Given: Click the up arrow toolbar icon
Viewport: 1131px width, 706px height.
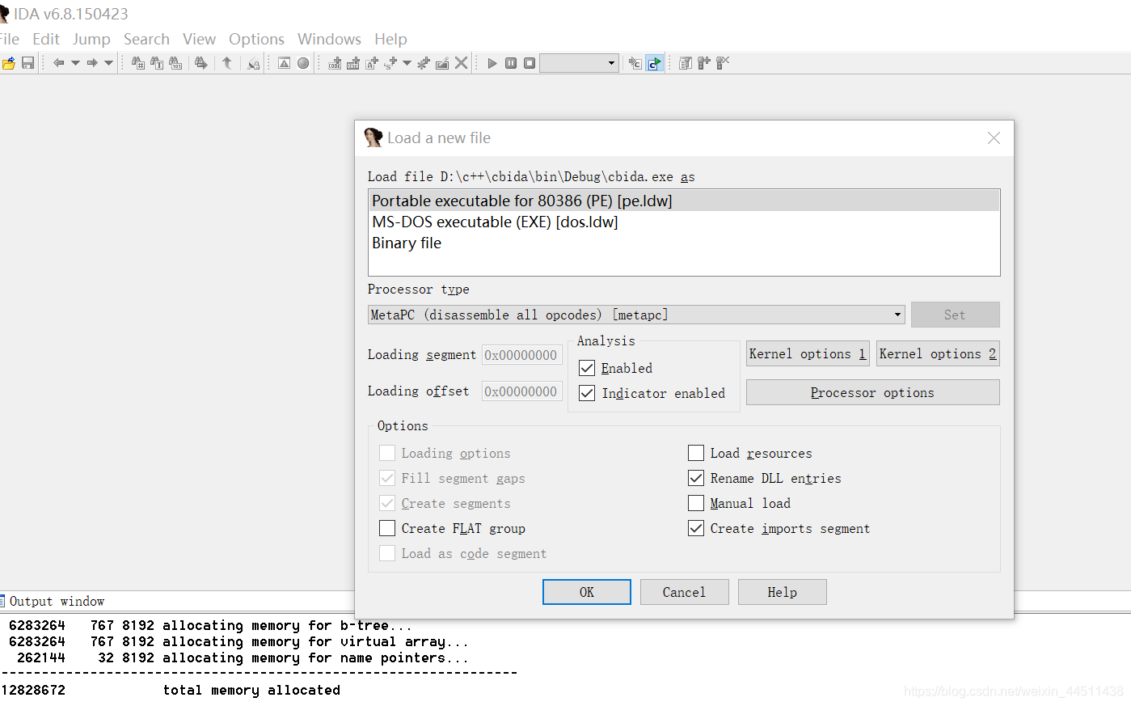Looking at the screenshot, I should pos(227,63).
